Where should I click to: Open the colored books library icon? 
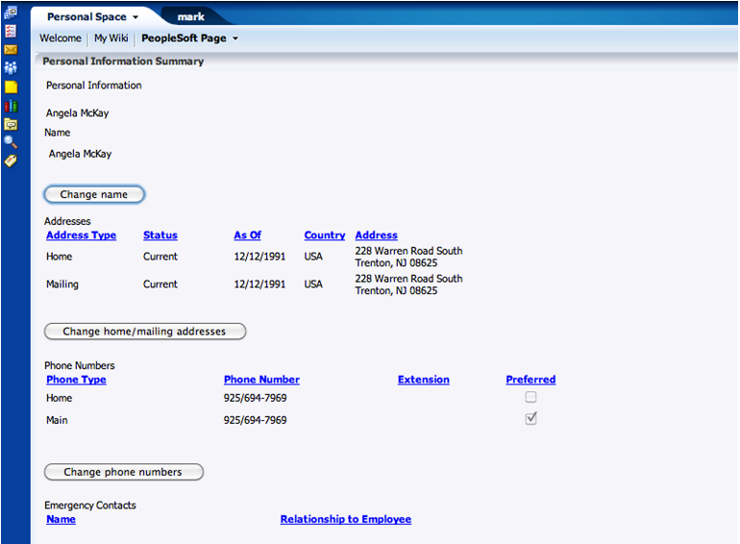[11, 106]
